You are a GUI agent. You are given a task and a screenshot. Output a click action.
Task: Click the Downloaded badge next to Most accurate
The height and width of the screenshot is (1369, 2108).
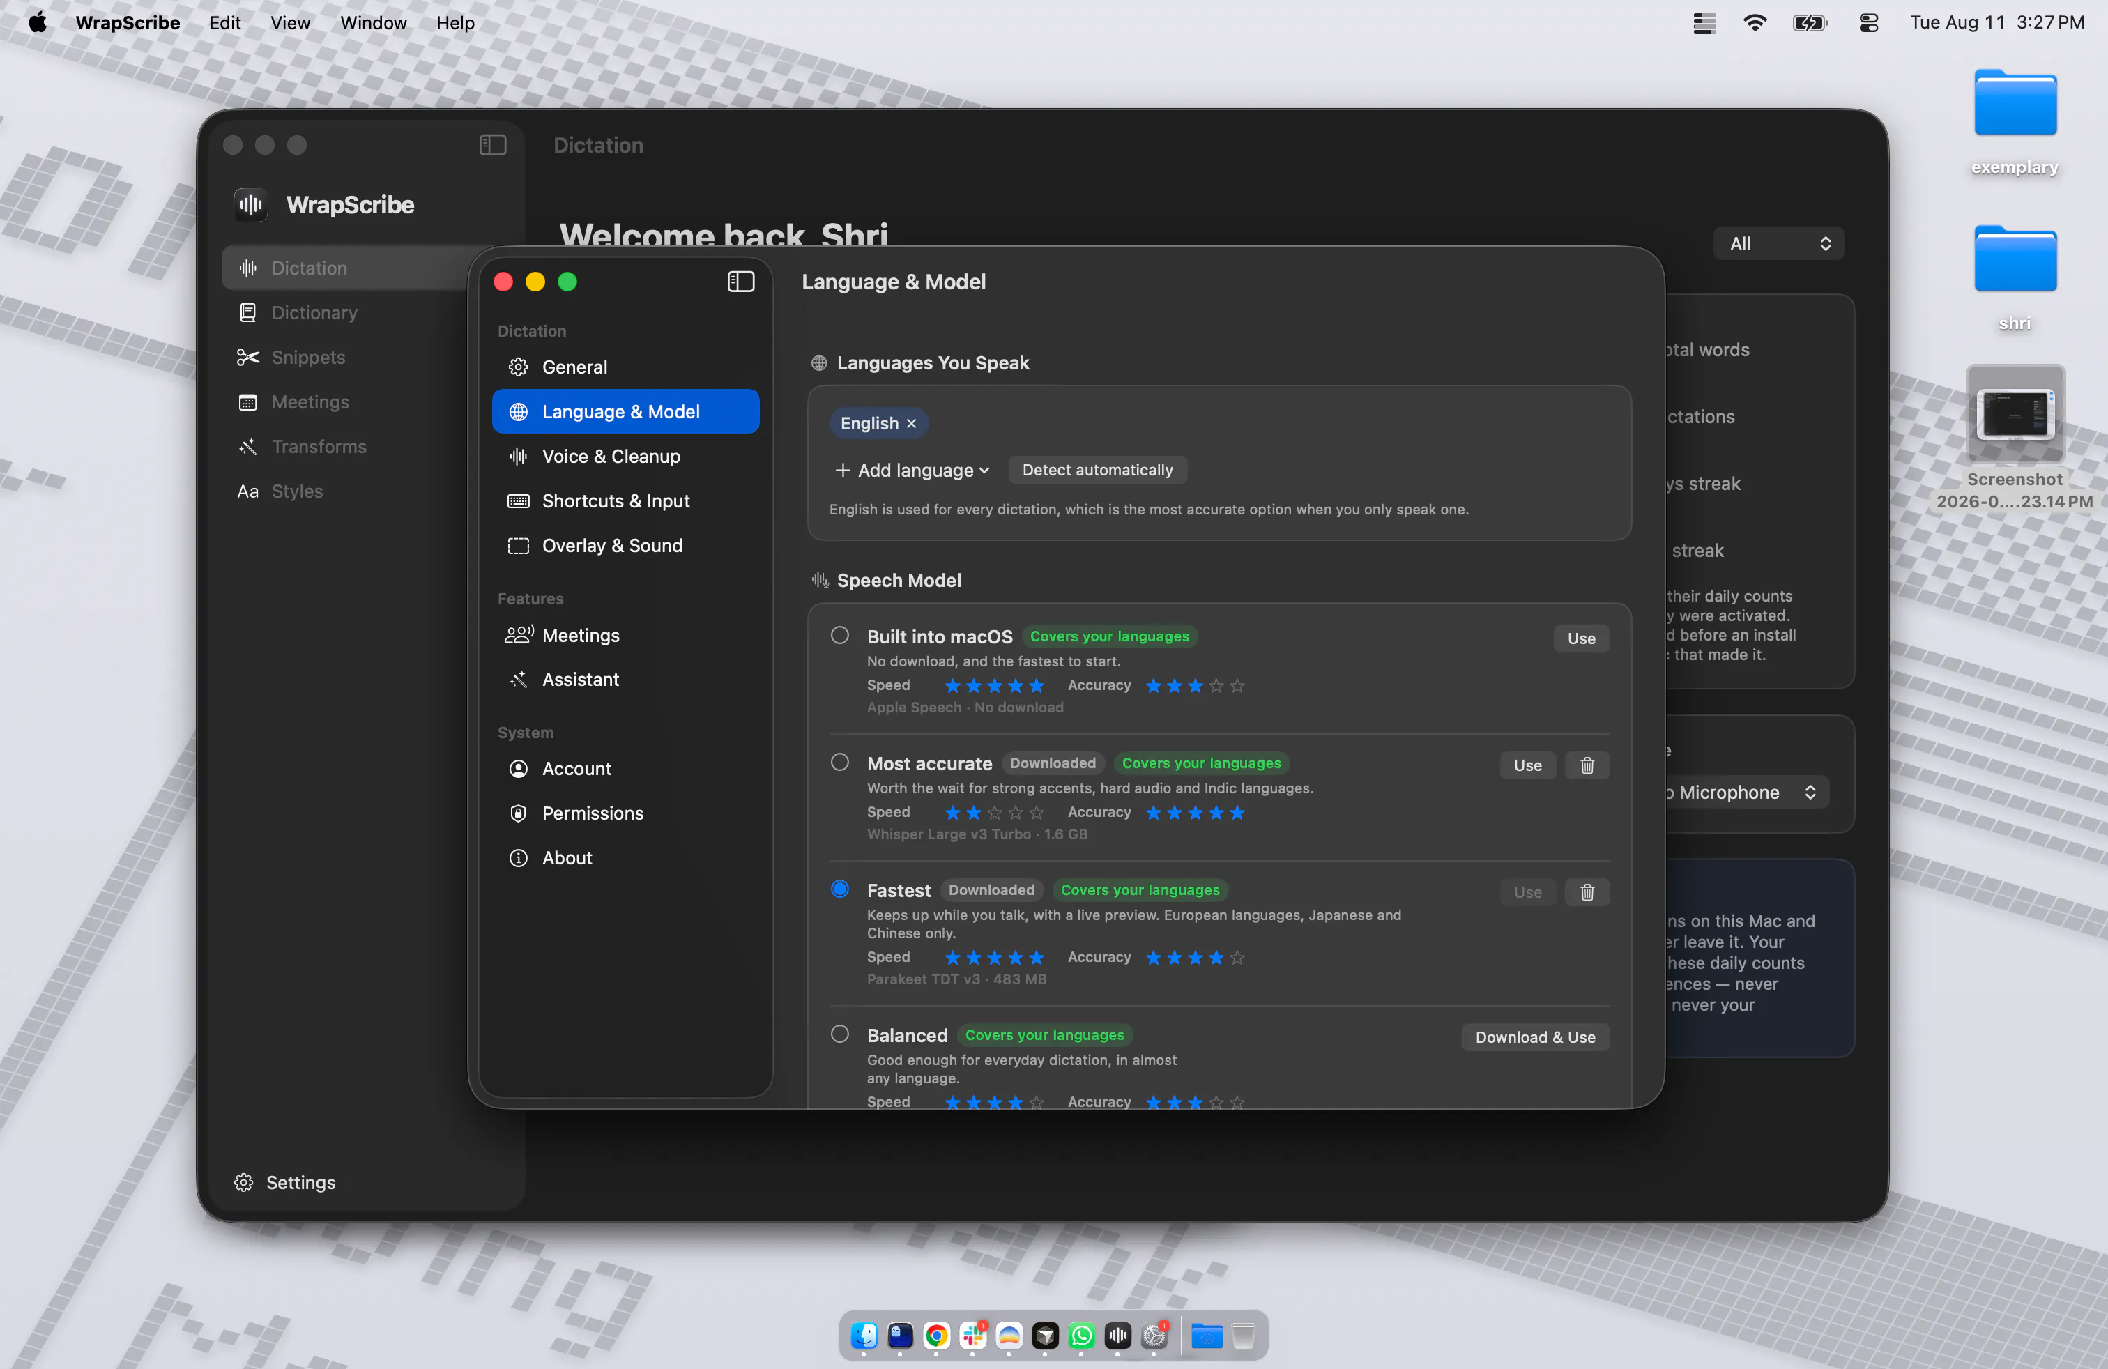pos(1052,763)
